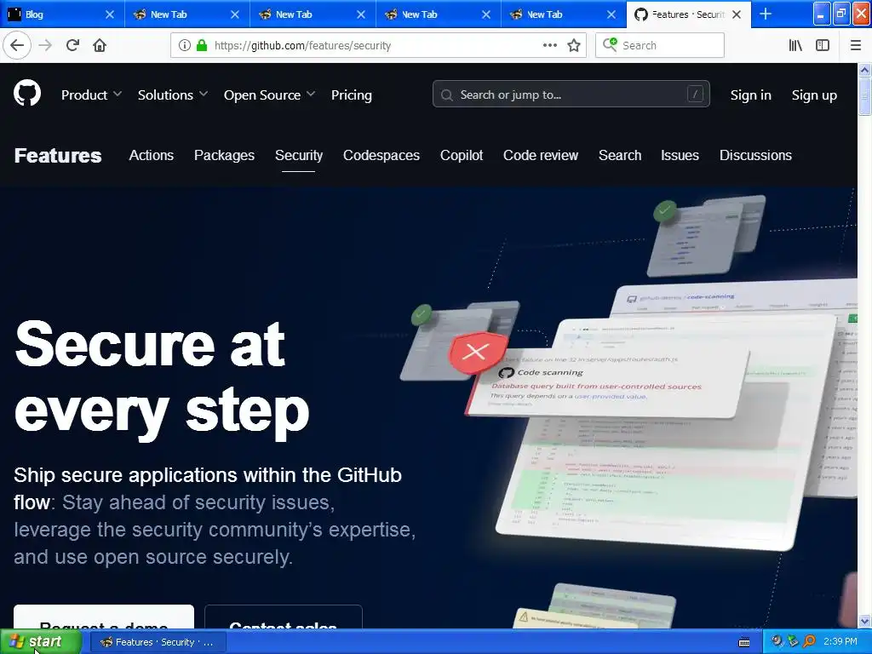Click the Request a demo button

(104, 617)
